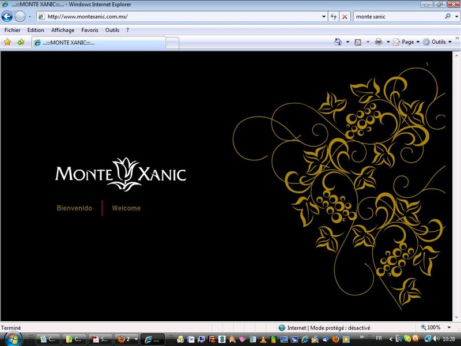Open the Favoris menu
Image resolution: width=461 pixels, height=346 pixels.
coord(90,30)
